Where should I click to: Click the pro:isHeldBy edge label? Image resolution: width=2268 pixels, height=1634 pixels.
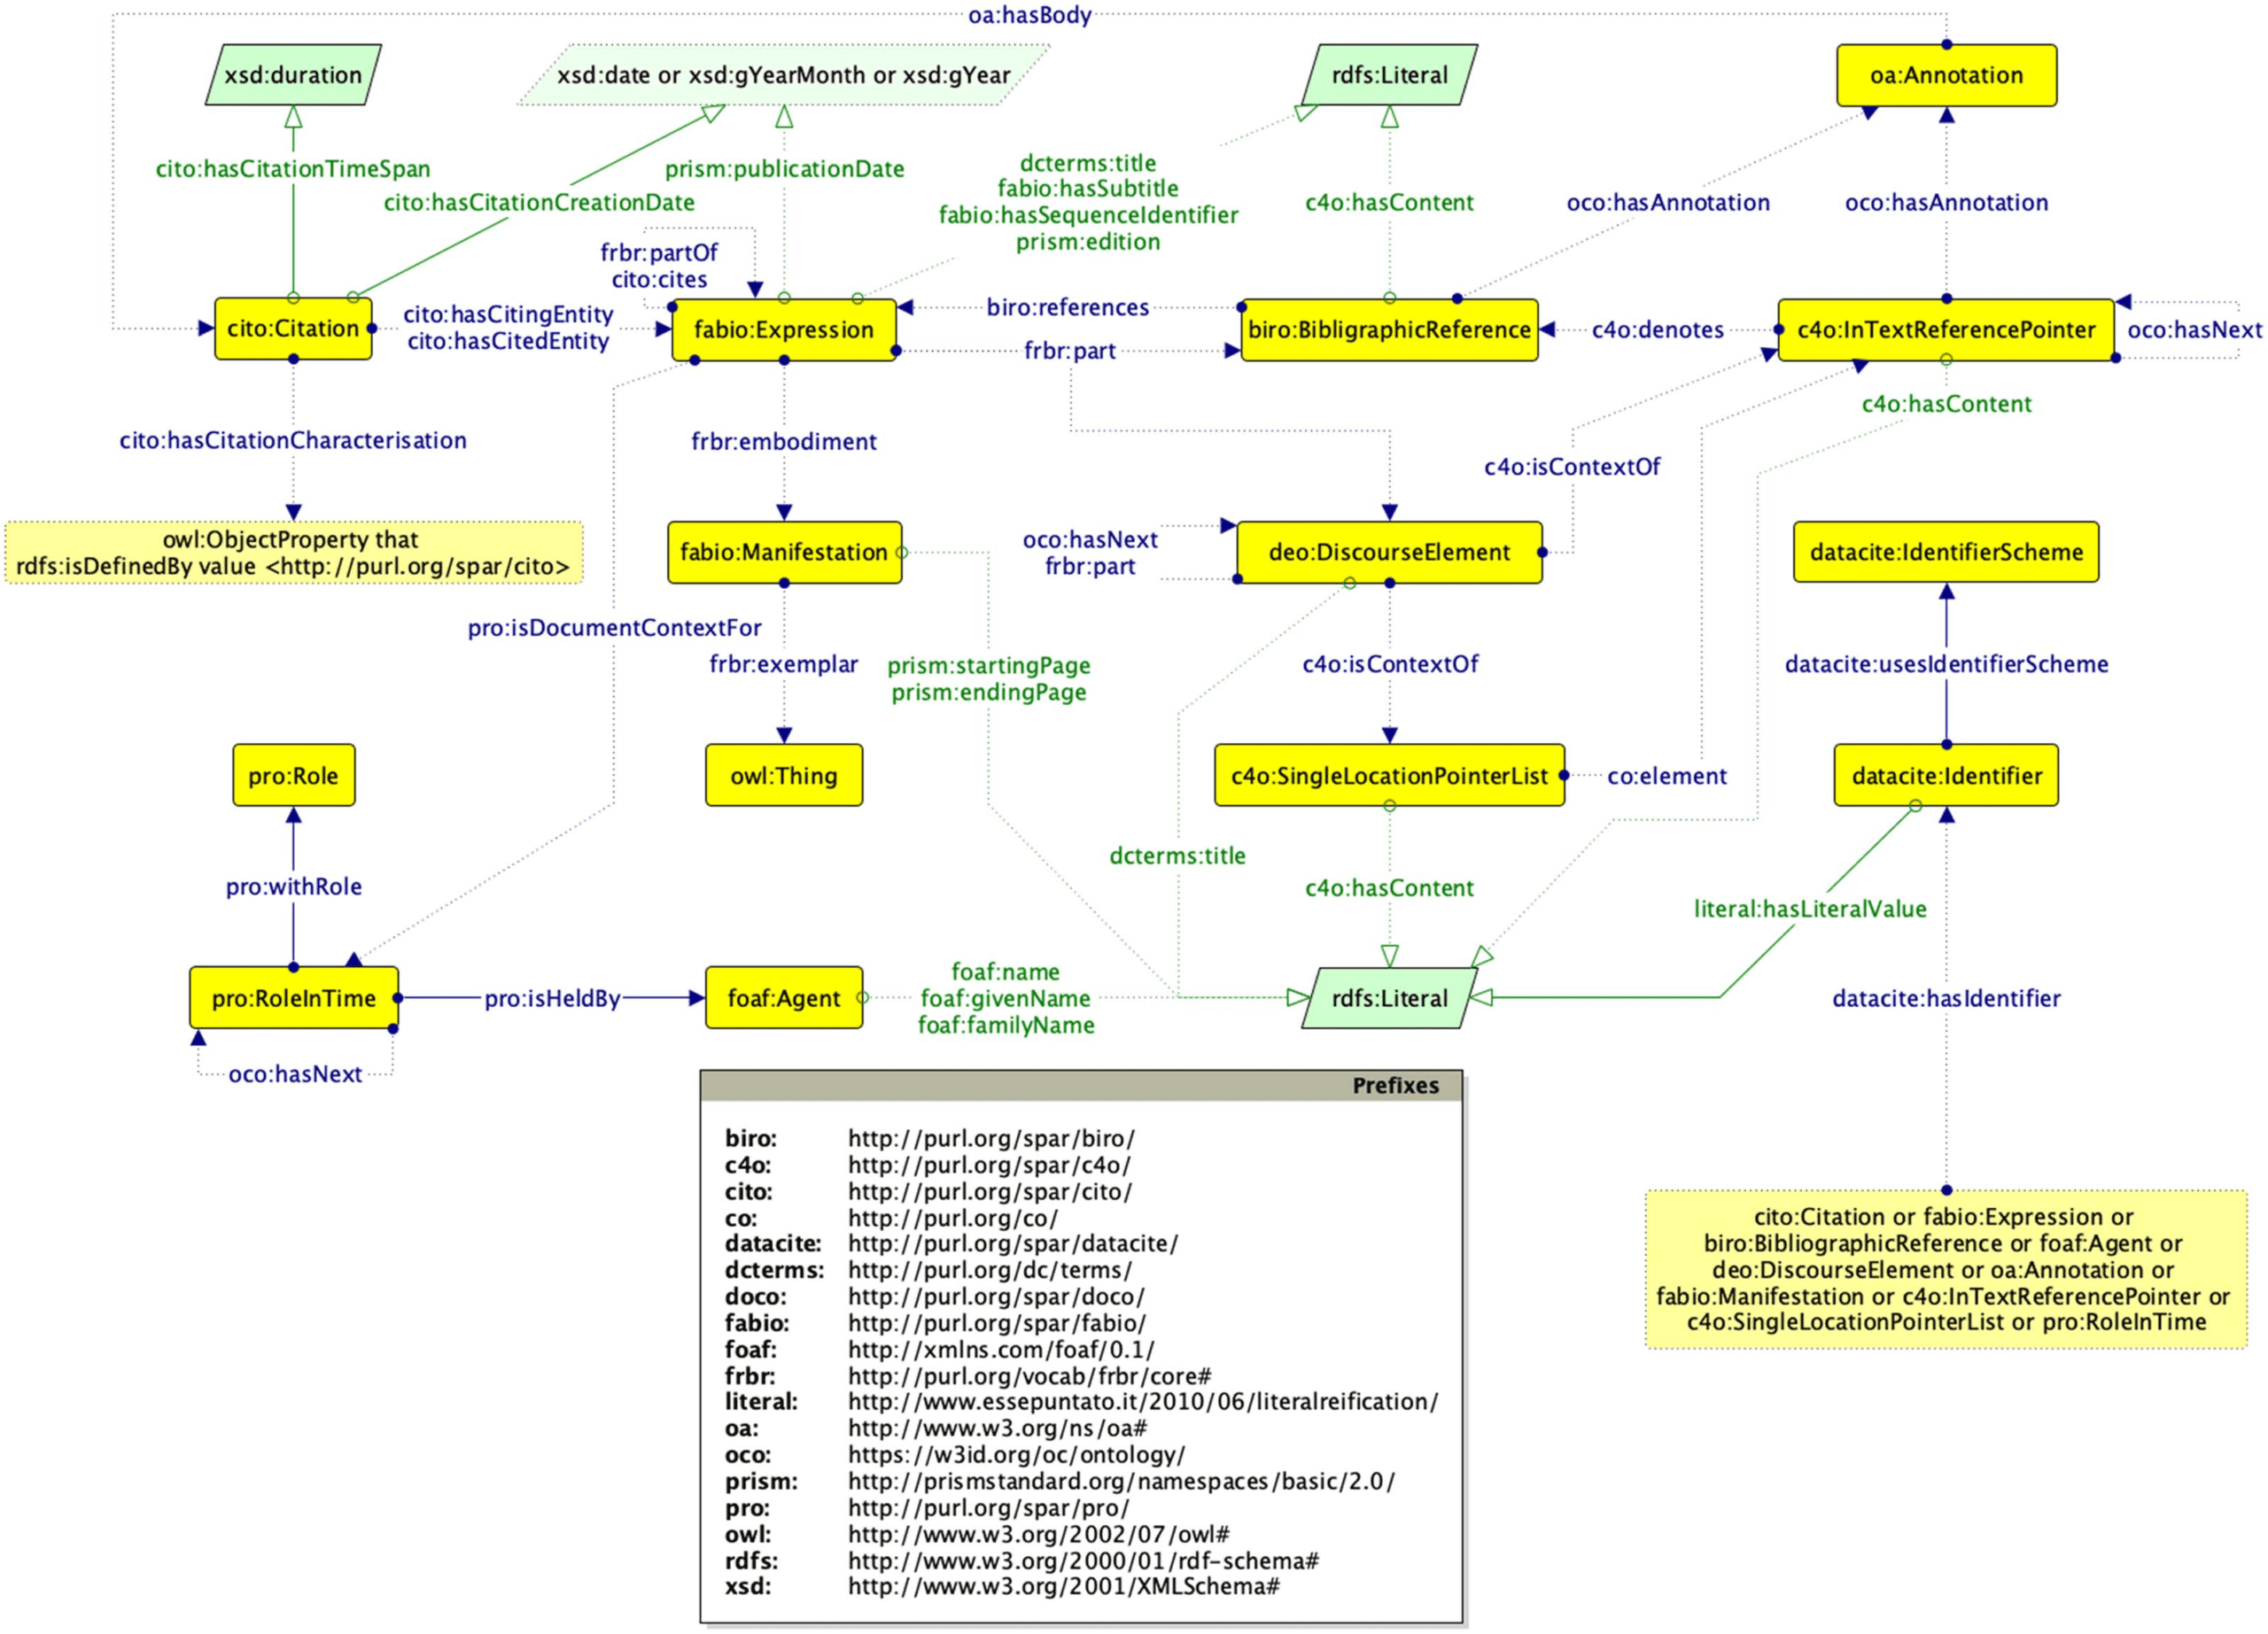click(x=552, y=998)
